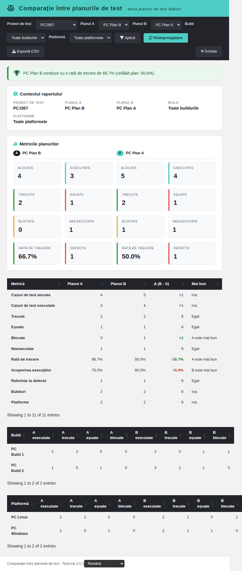Click the PC Windows row label
Viewport: 242px width, 571px height.
tap(19, 531)
